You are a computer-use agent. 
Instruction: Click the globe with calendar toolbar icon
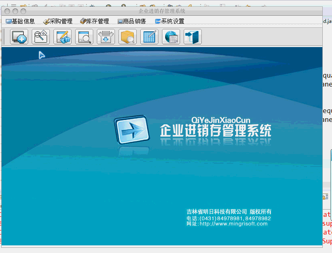[x=171, y=37]
